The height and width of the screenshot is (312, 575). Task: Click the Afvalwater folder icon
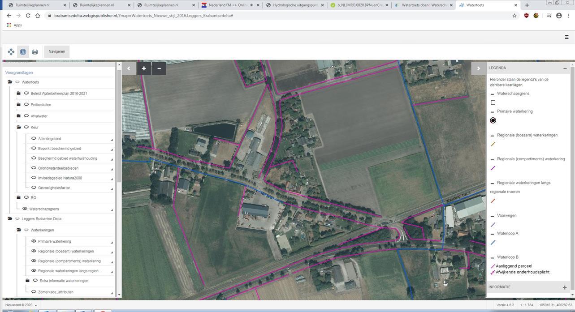point(19,116)
